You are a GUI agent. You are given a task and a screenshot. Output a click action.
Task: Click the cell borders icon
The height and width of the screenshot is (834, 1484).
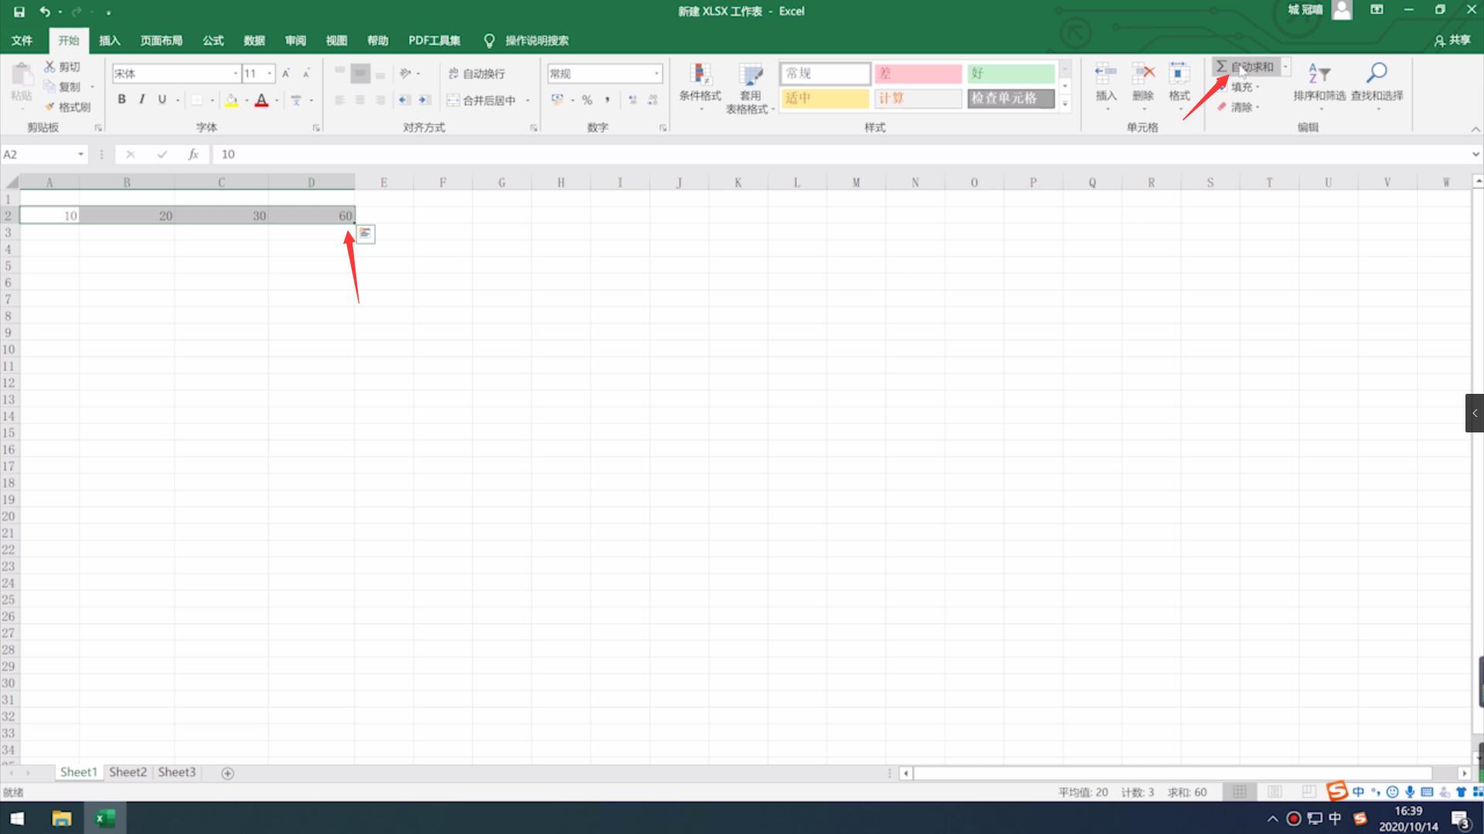click(197, 100)
